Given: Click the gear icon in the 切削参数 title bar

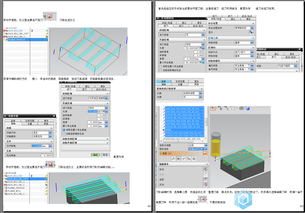Looking at the screenshot, I should point(5,116).
